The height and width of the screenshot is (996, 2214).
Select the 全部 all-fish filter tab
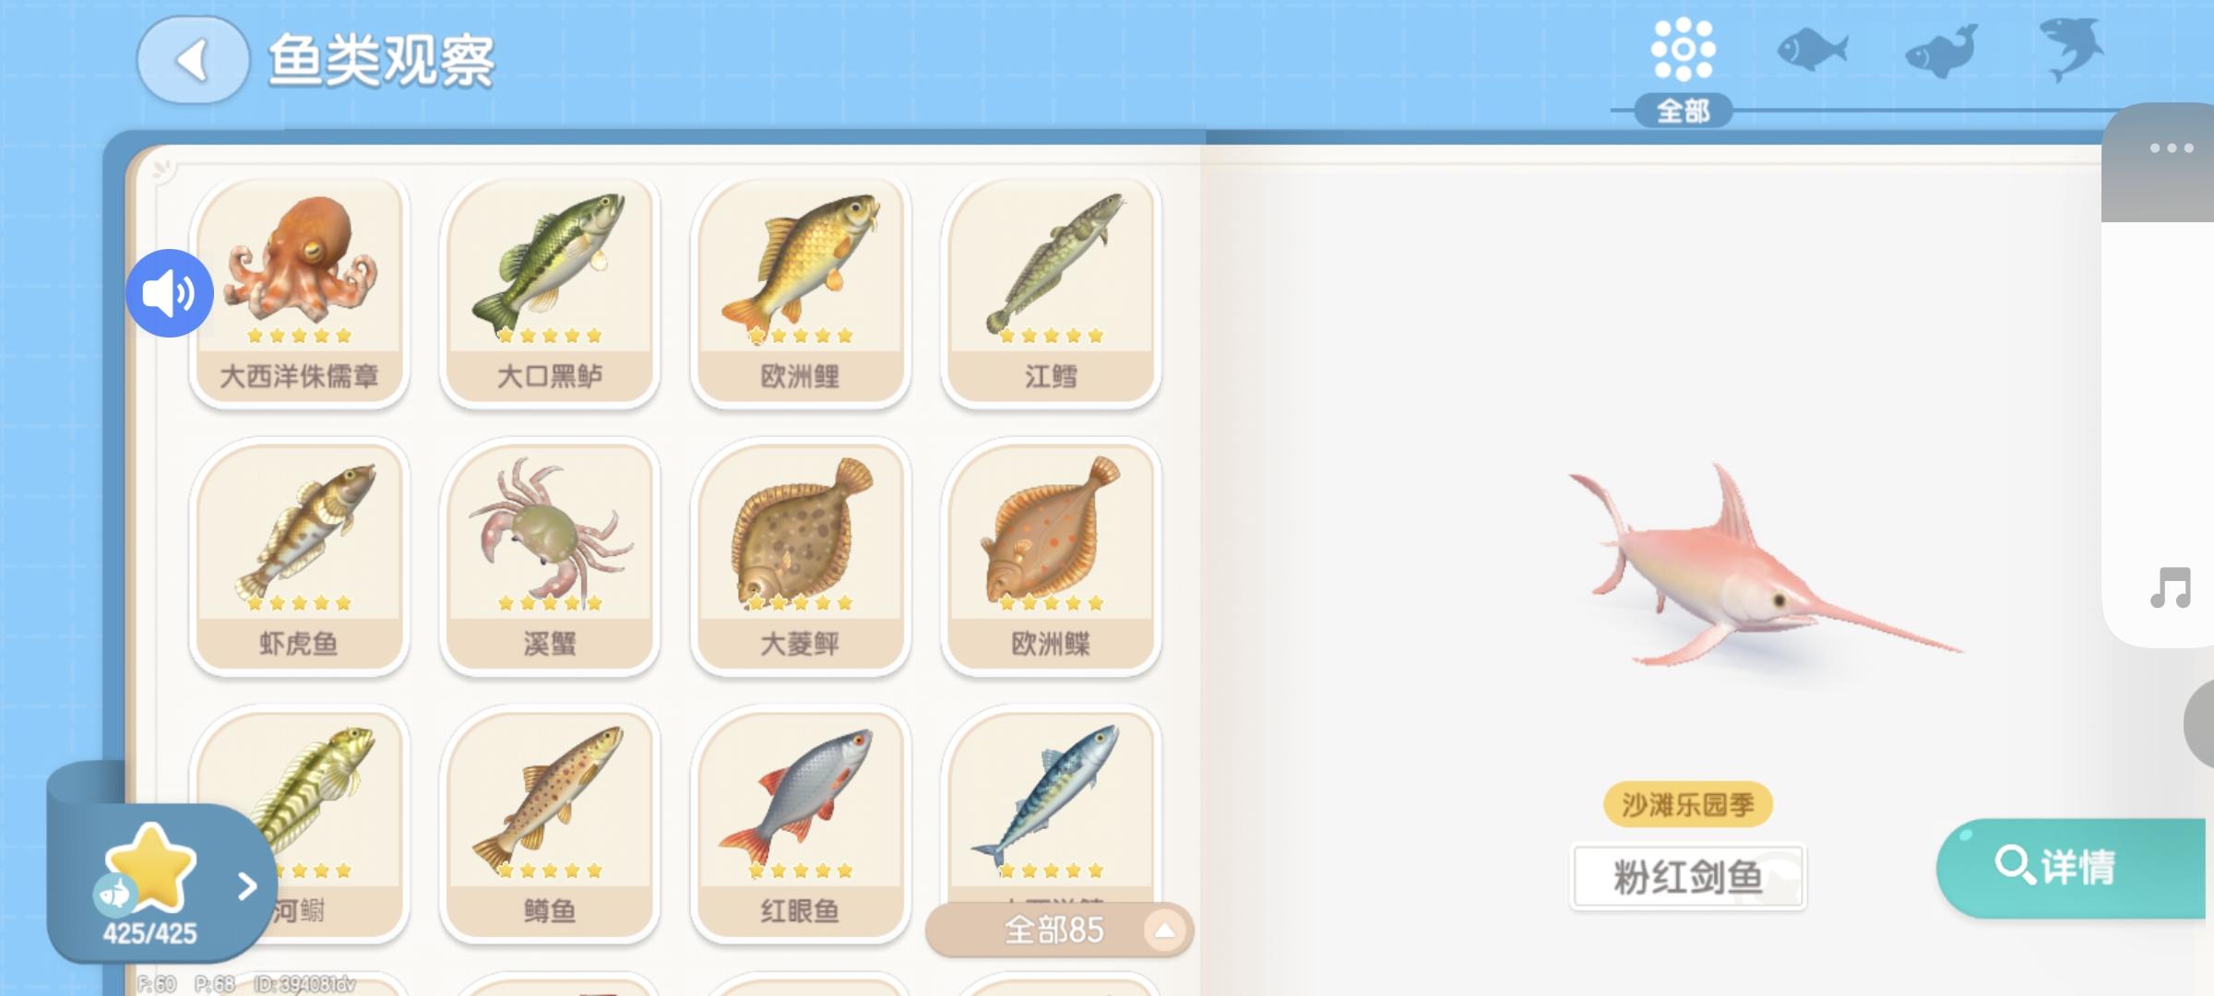tap(1684, 70)
